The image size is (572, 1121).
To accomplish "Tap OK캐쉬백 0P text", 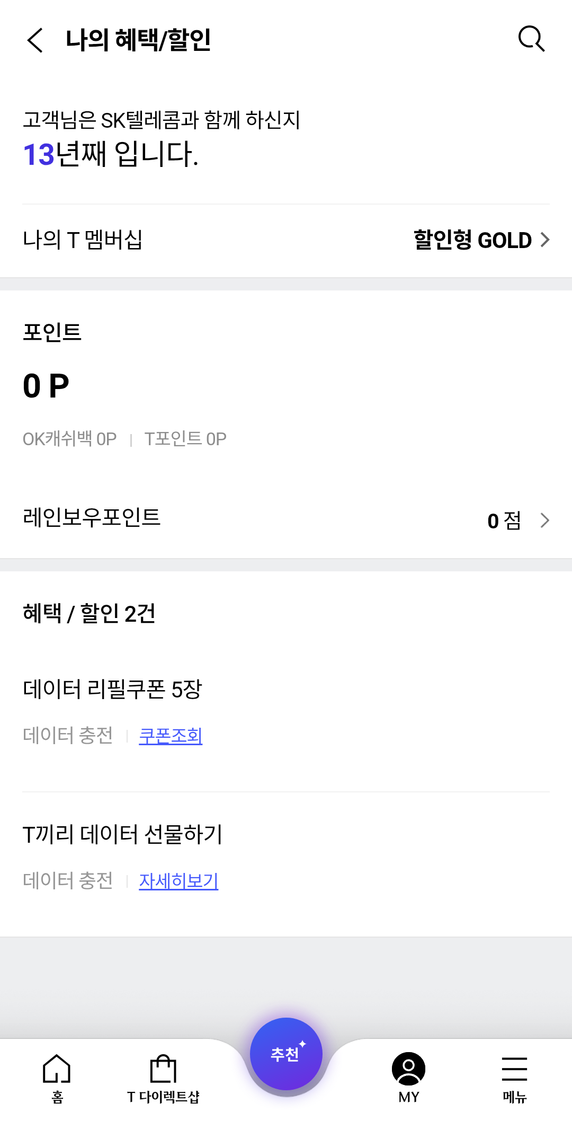I will coord(69,439).
